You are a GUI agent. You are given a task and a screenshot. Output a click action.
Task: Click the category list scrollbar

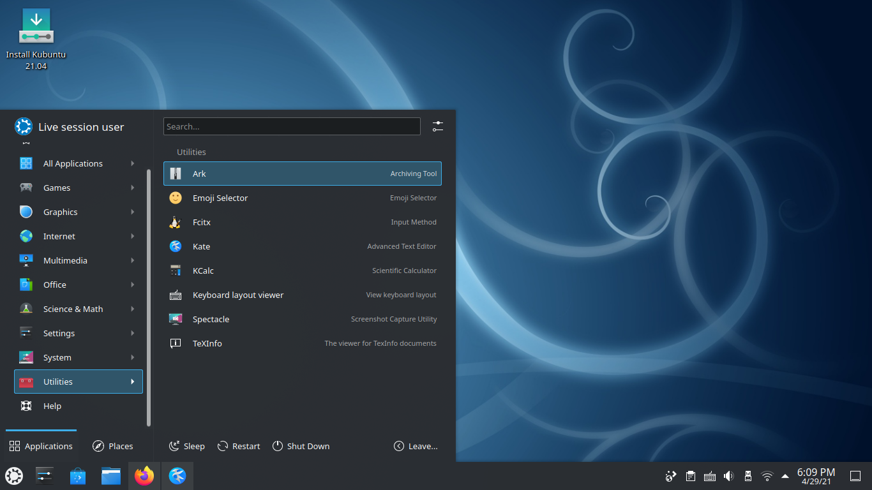tap(149, 297)
